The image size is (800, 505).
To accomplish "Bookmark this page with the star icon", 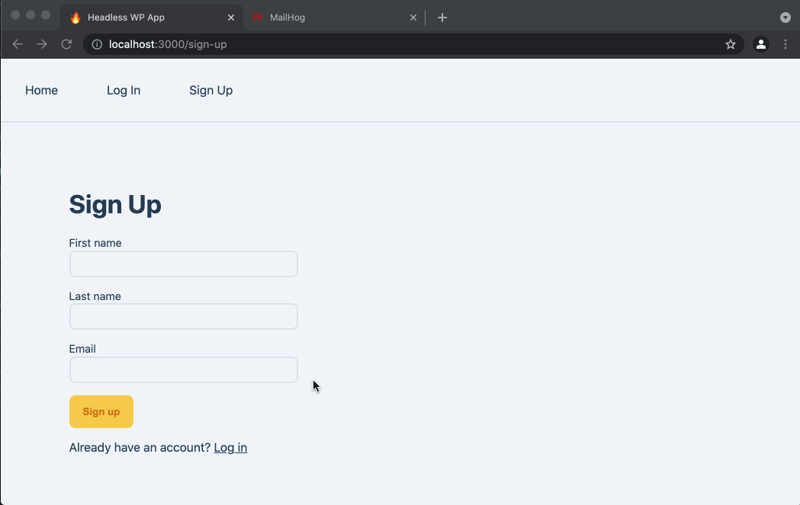I will tap(730, 44).
